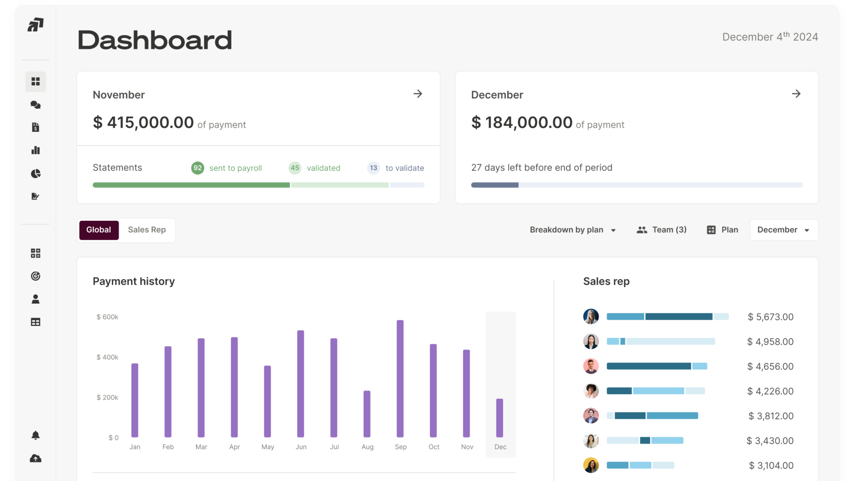The image size is (855, 481).
Task: Click the cloud upload icon in sidebar
Action: coord(35,458)
